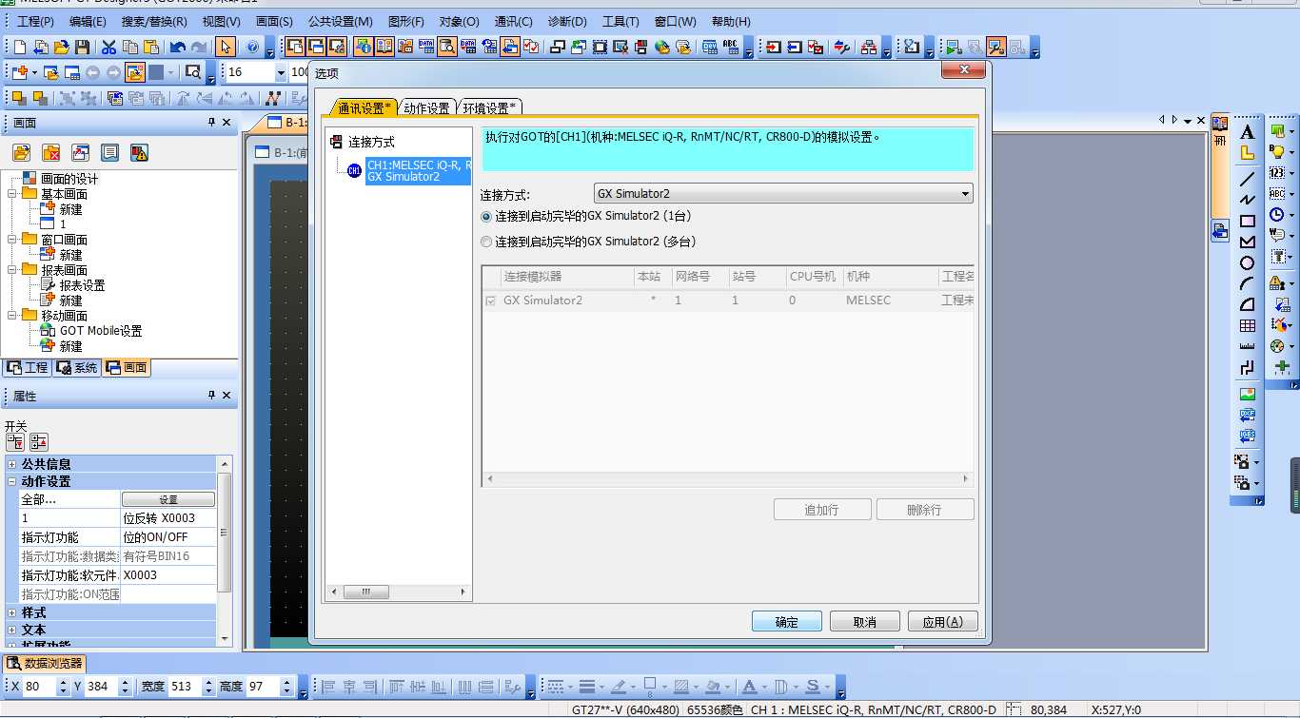
Task: Select the Rectangle drawing tool
Action: click(1248, 221)
